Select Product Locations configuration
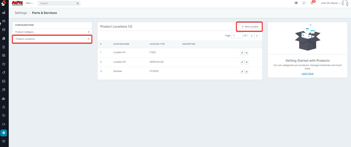 (x=52, y=39)
